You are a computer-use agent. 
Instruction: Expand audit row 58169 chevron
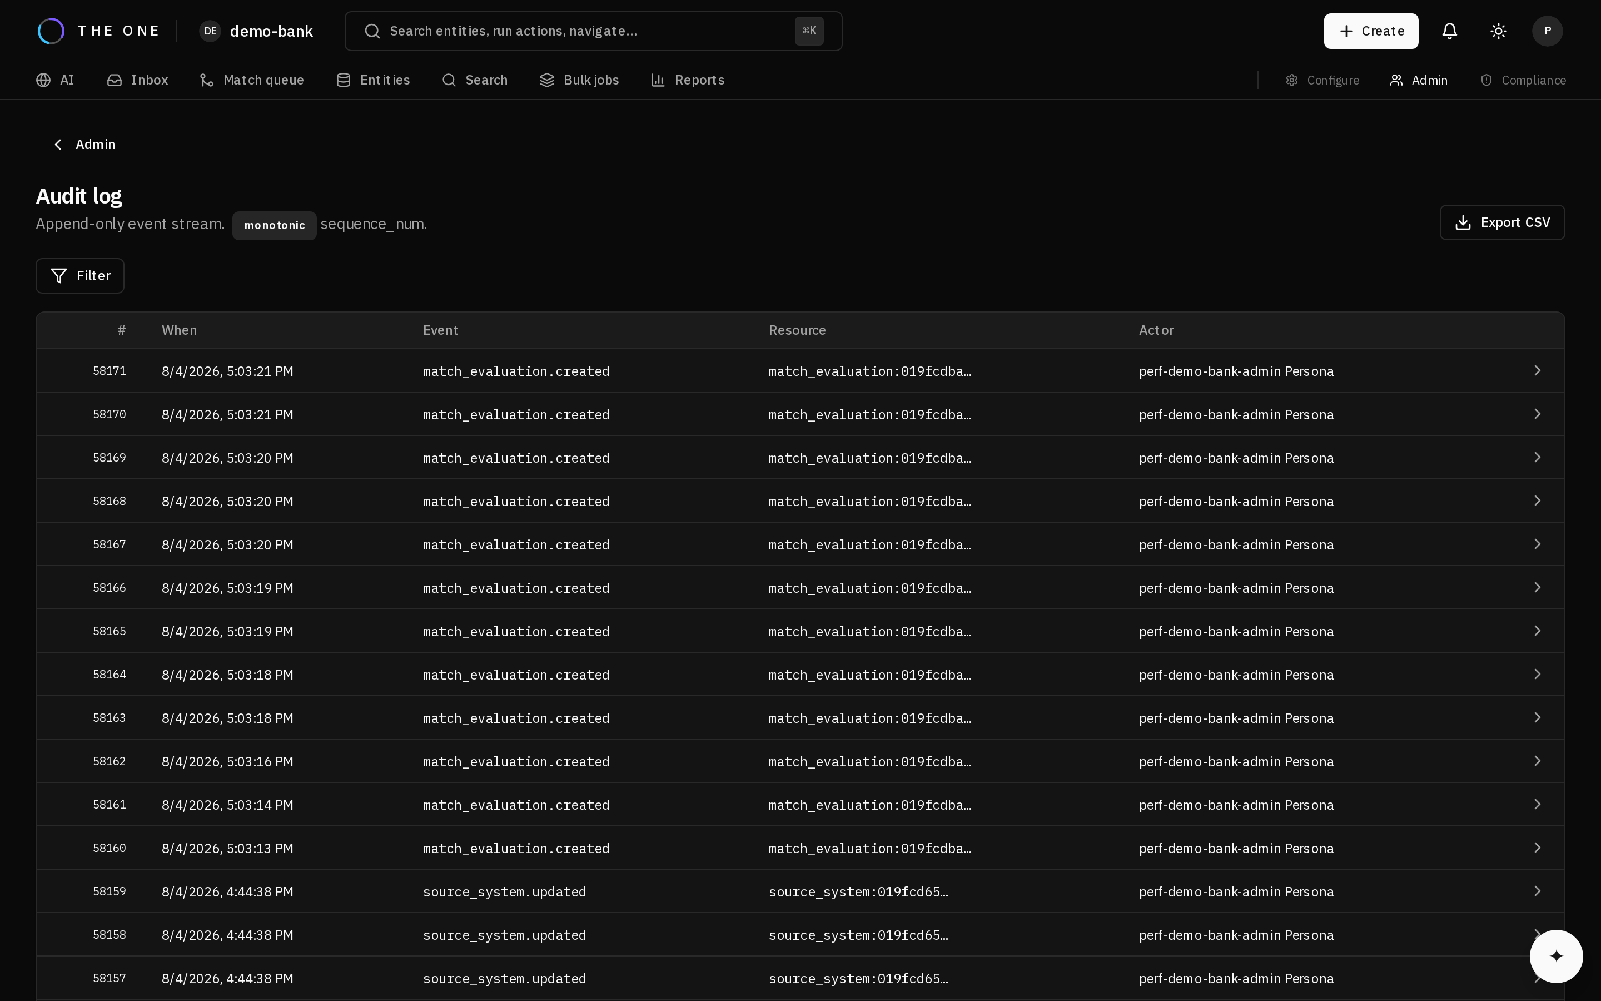[1537, 458]
